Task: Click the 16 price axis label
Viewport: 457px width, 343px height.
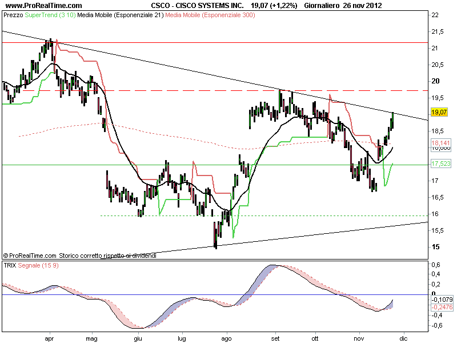Action: 435,214
